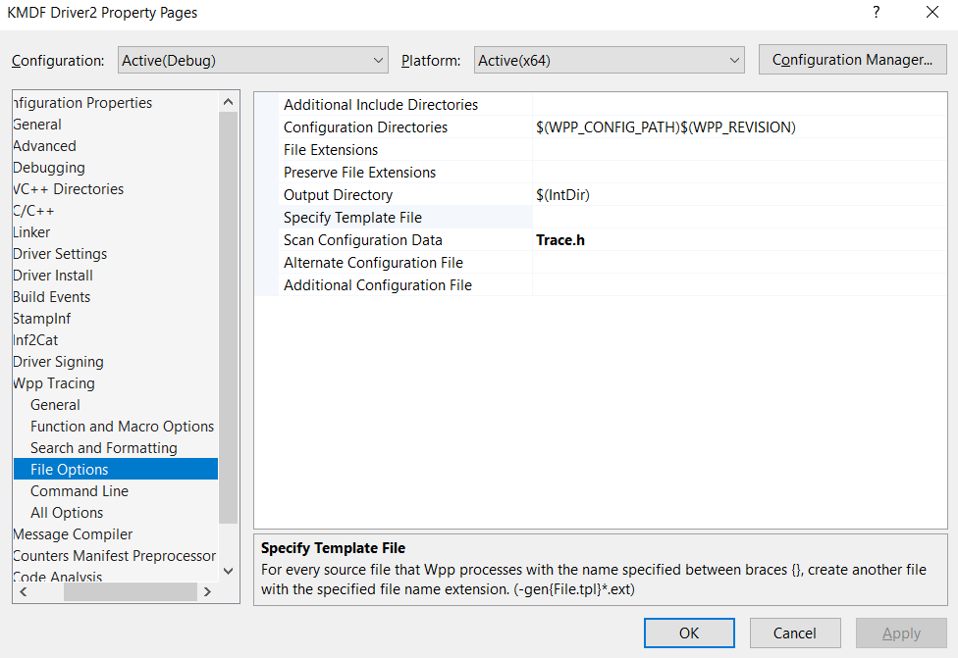This screenshot has width=958, height=658.
Task: Select the Driver Signing section
Action: [59, 361]
